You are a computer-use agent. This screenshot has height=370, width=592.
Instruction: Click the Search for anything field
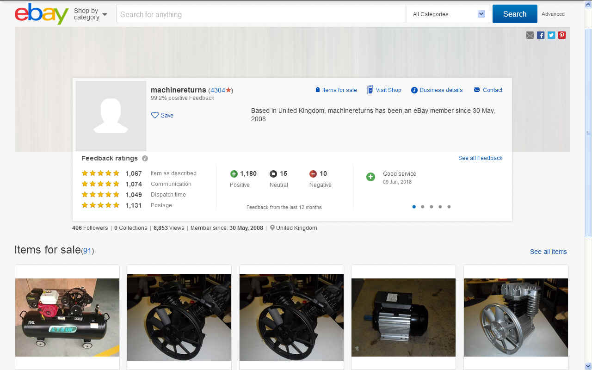tap(261, 14)
